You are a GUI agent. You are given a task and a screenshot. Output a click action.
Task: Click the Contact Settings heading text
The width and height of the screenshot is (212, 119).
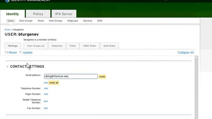tap(27, 66)
